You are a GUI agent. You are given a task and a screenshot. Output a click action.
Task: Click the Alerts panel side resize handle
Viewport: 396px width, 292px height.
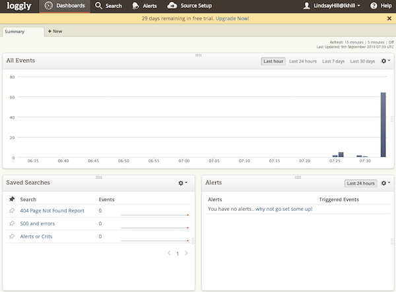pos(392,241)
